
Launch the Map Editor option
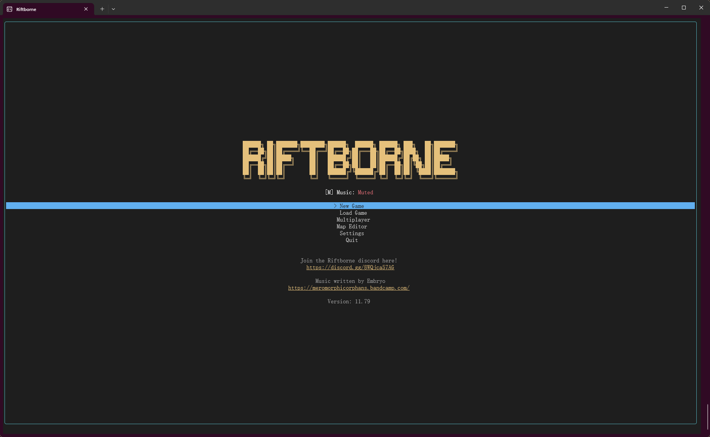click(352, 226)
